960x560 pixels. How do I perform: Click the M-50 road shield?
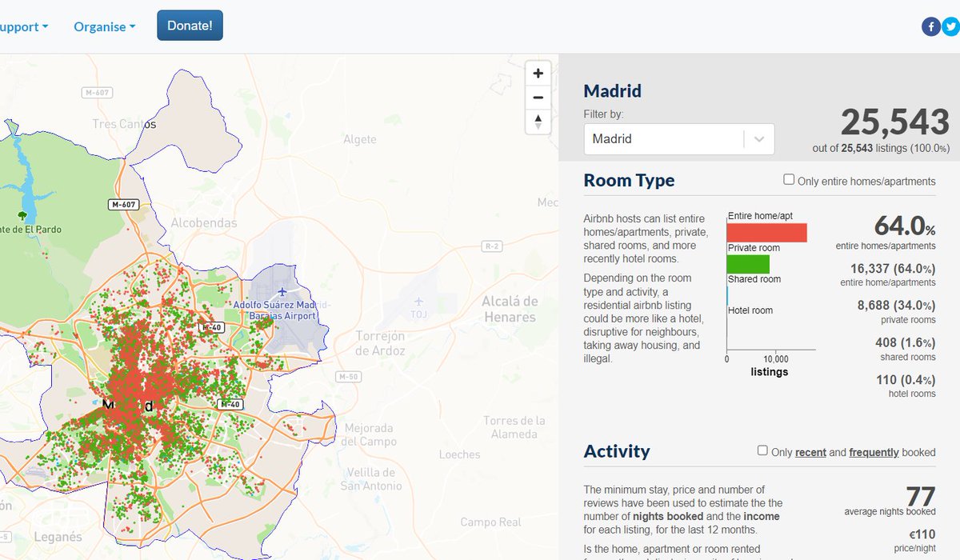tap(347, 377)
